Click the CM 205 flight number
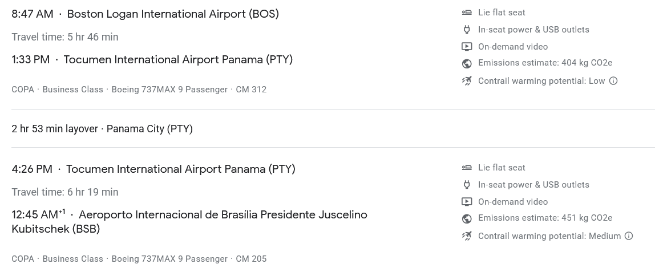 click(251, 259)
